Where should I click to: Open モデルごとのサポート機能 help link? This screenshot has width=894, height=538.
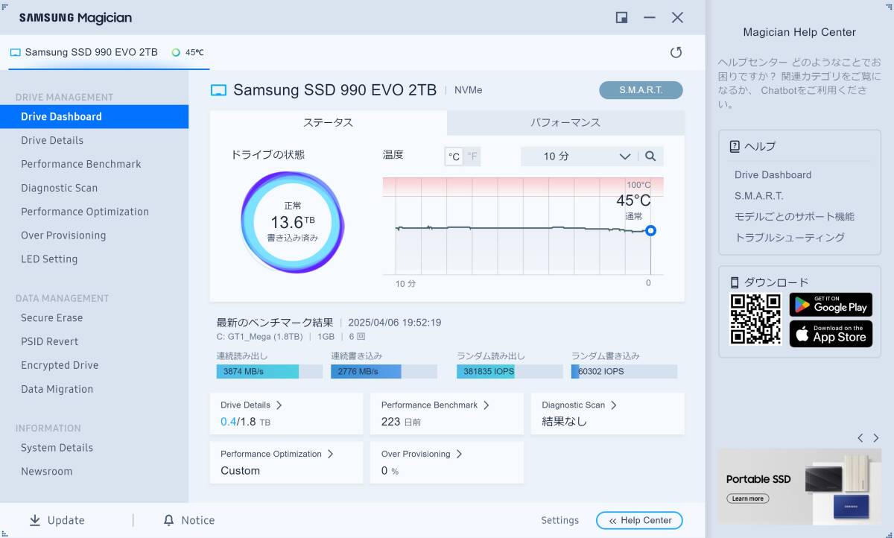(x=794, y=217)
